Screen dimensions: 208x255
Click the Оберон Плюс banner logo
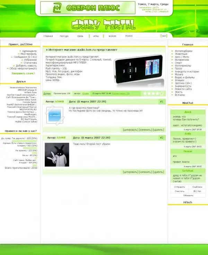pos(87,8)
